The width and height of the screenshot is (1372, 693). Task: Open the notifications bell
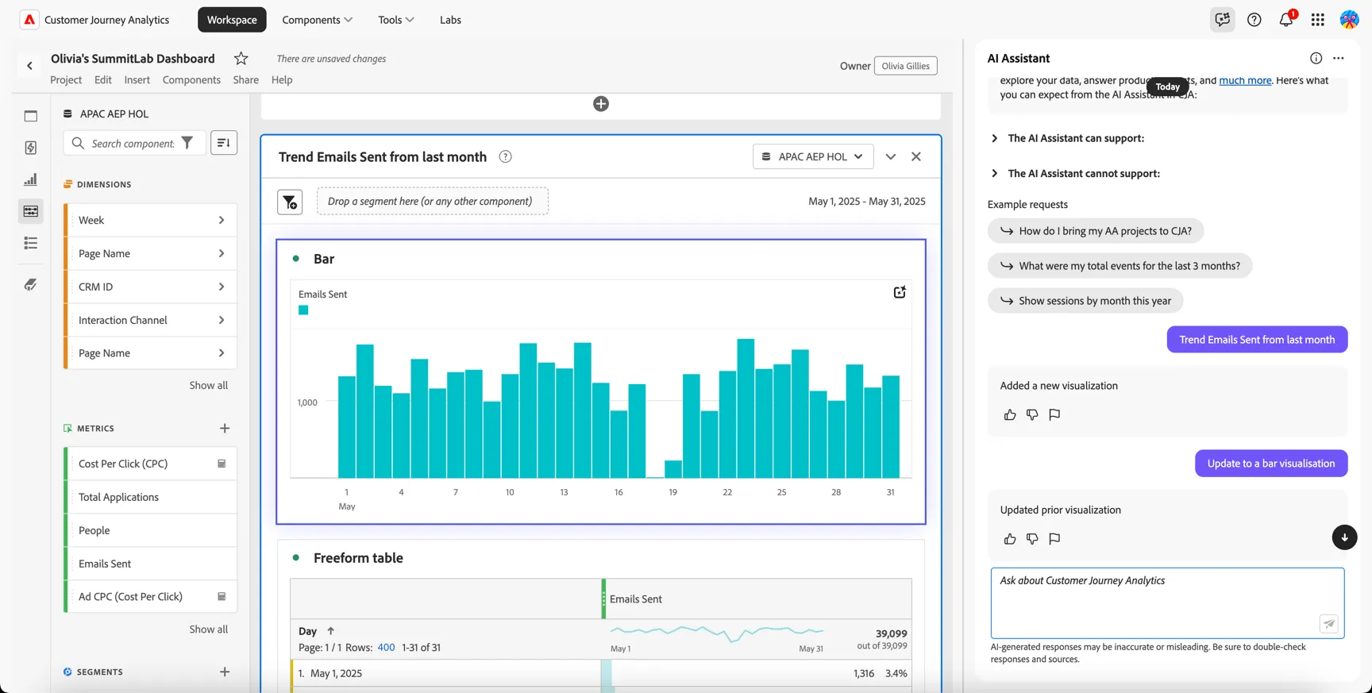click(x=1286, y=20)
